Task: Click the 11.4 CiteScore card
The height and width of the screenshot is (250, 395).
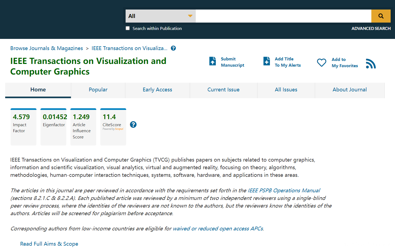Action: [113, 127]
